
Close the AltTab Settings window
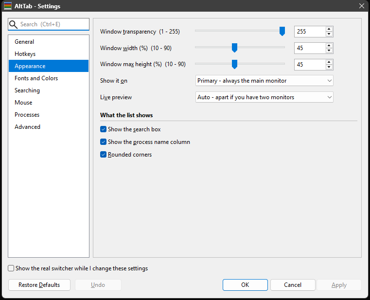tap(362, 6)
